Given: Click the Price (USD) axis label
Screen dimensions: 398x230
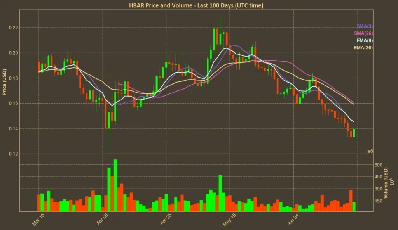Looking at the screenshot, I should click(4, 82).
